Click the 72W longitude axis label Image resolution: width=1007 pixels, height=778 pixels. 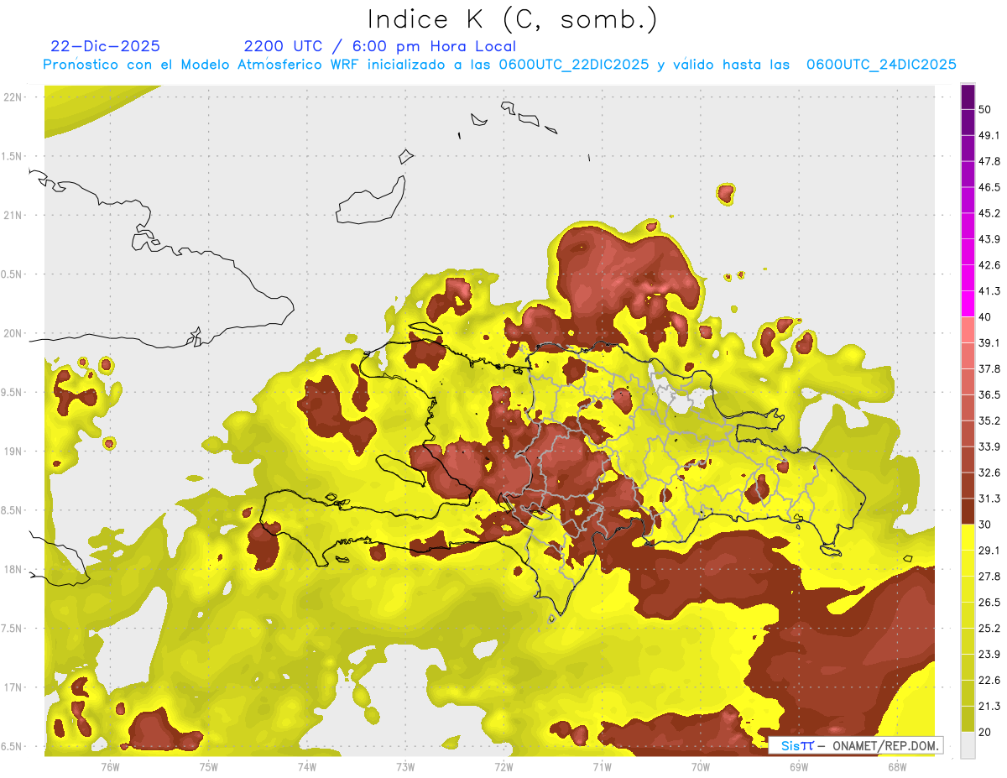(503, 766)
